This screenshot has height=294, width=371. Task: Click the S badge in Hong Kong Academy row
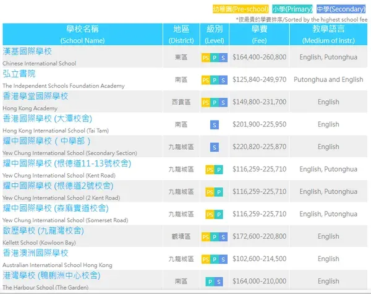click(x=223, y=102)
